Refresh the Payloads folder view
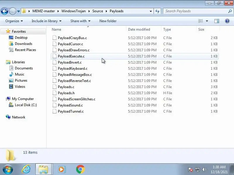The image size is (234, 175). point(157,11)
